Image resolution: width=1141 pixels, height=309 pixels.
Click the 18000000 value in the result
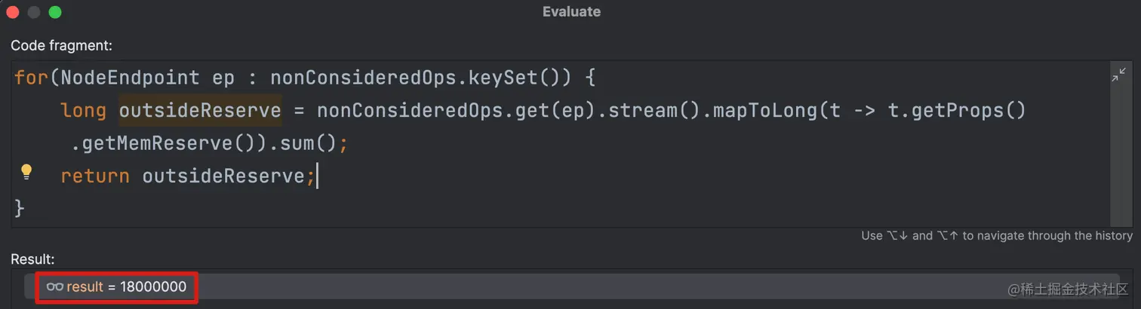click(x=152, y=287)
